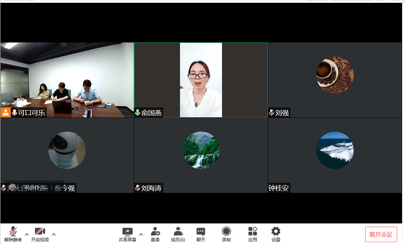Click 刘海涛's waterfall avatar
This screenshot has height=245, width=405.
click(x=201, y=150)
